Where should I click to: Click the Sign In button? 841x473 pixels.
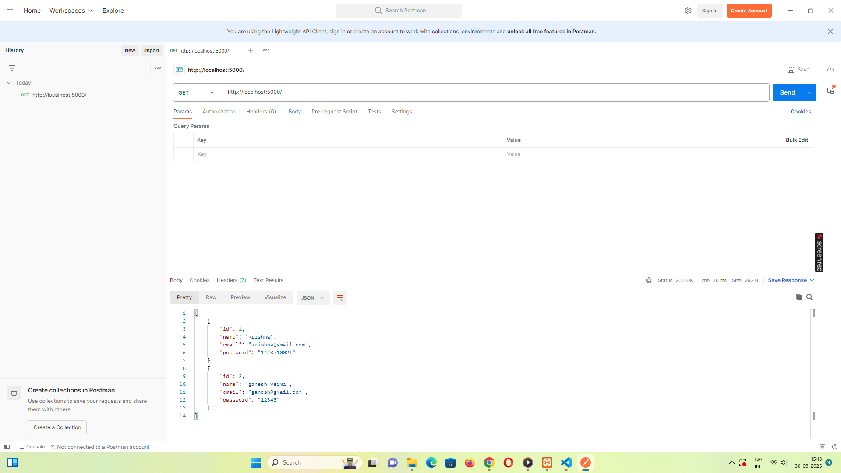click(710, 11)
